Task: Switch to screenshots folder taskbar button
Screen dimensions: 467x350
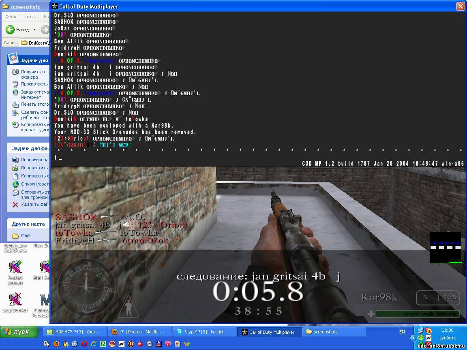Action: [x=334, y=332]
